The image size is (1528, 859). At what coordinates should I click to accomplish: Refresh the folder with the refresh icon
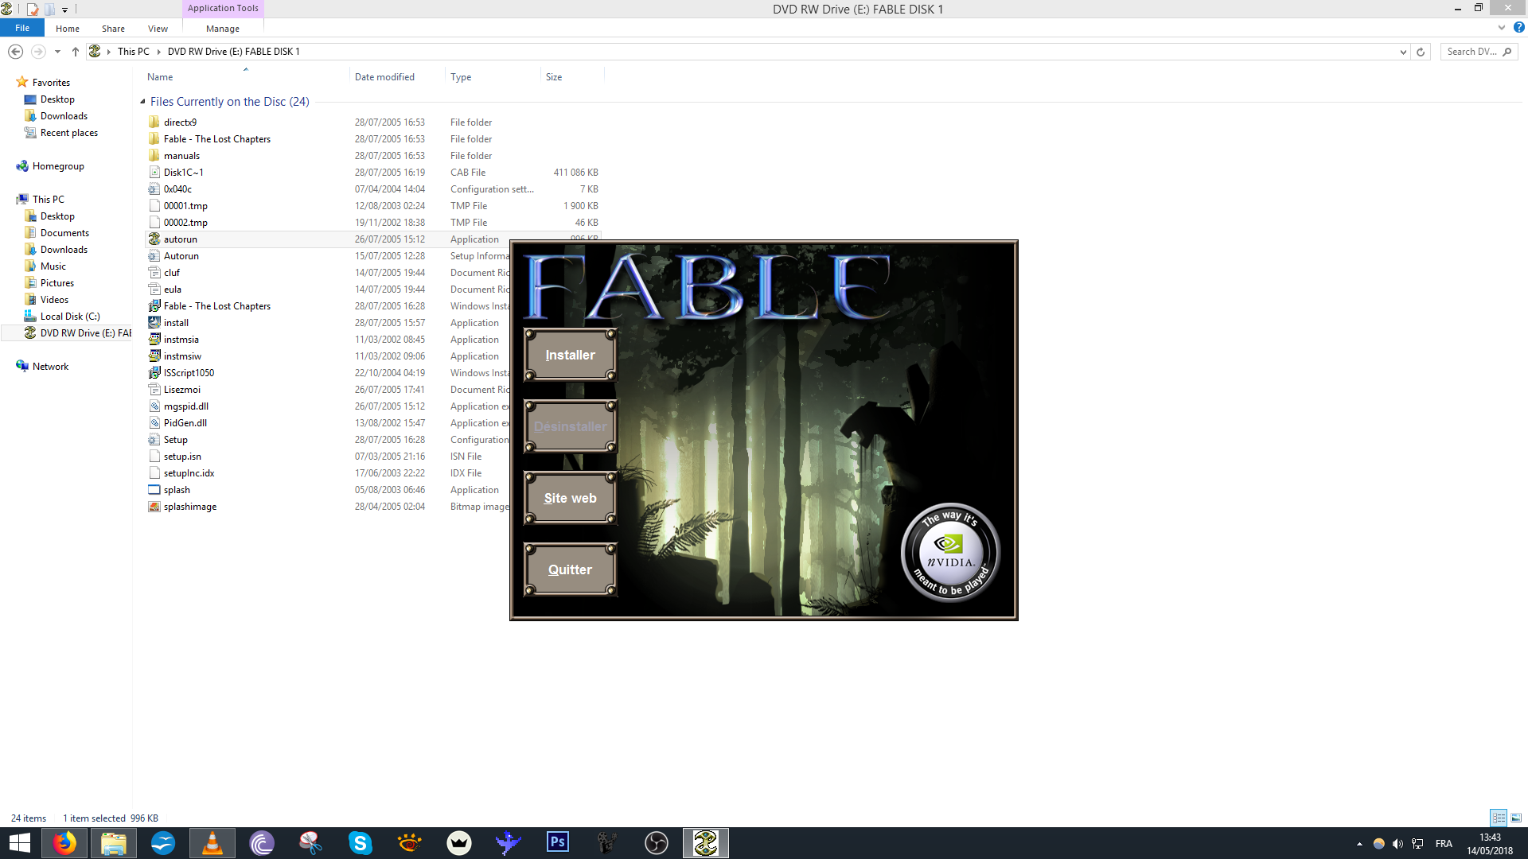tap(1421, 52)
